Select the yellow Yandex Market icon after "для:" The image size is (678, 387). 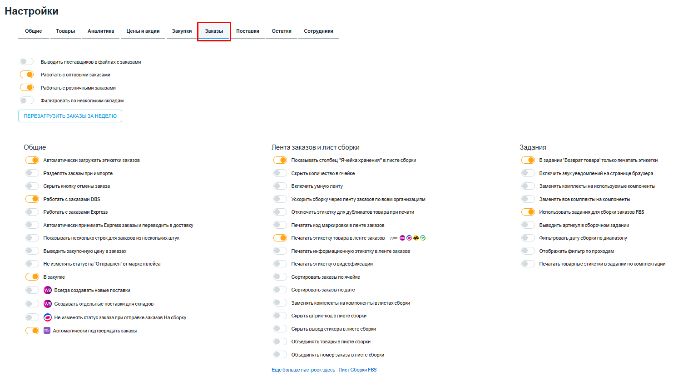(416, 238)
